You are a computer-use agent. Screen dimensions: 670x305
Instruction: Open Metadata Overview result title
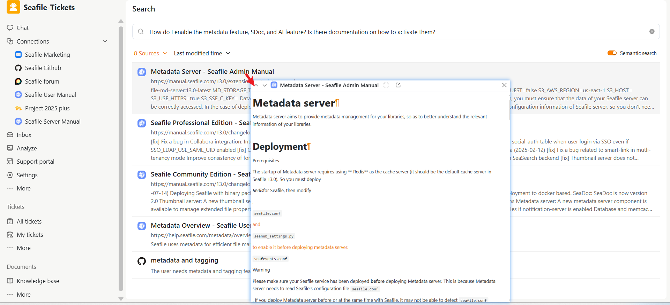200,225
